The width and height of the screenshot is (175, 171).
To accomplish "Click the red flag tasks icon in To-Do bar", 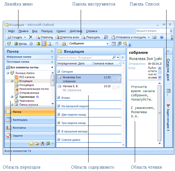I will pos(168,105).
